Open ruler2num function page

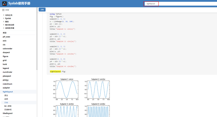click(8, 84)
